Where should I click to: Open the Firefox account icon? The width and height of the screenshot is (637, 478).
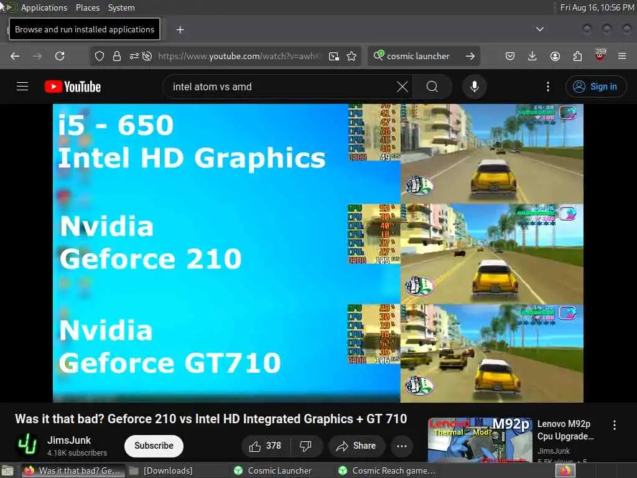tap(555, 56)
